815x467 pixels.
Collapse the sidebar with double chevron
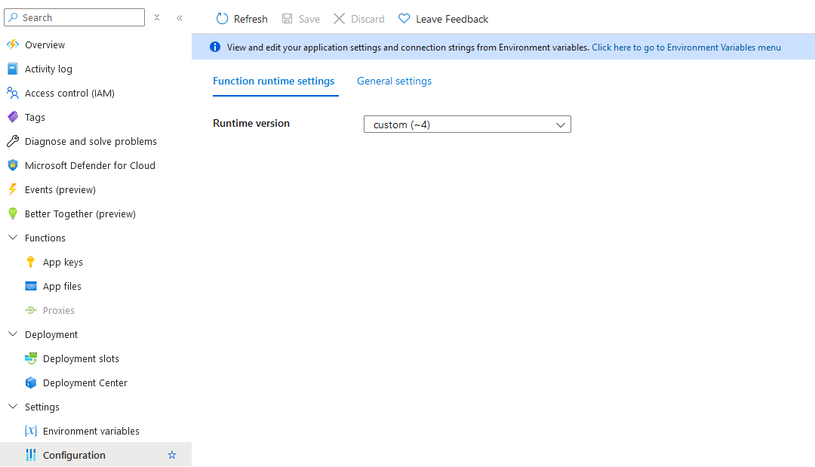pyautogui.click(x=180, y=17)
